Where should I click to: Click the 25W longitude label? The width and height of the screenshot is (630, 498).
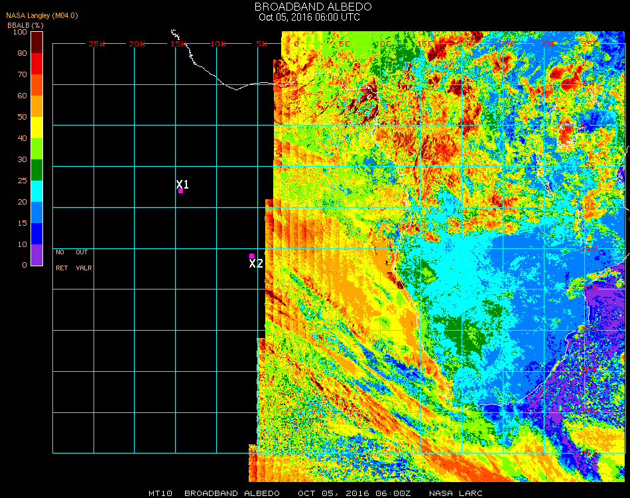(x=97, y=44)
